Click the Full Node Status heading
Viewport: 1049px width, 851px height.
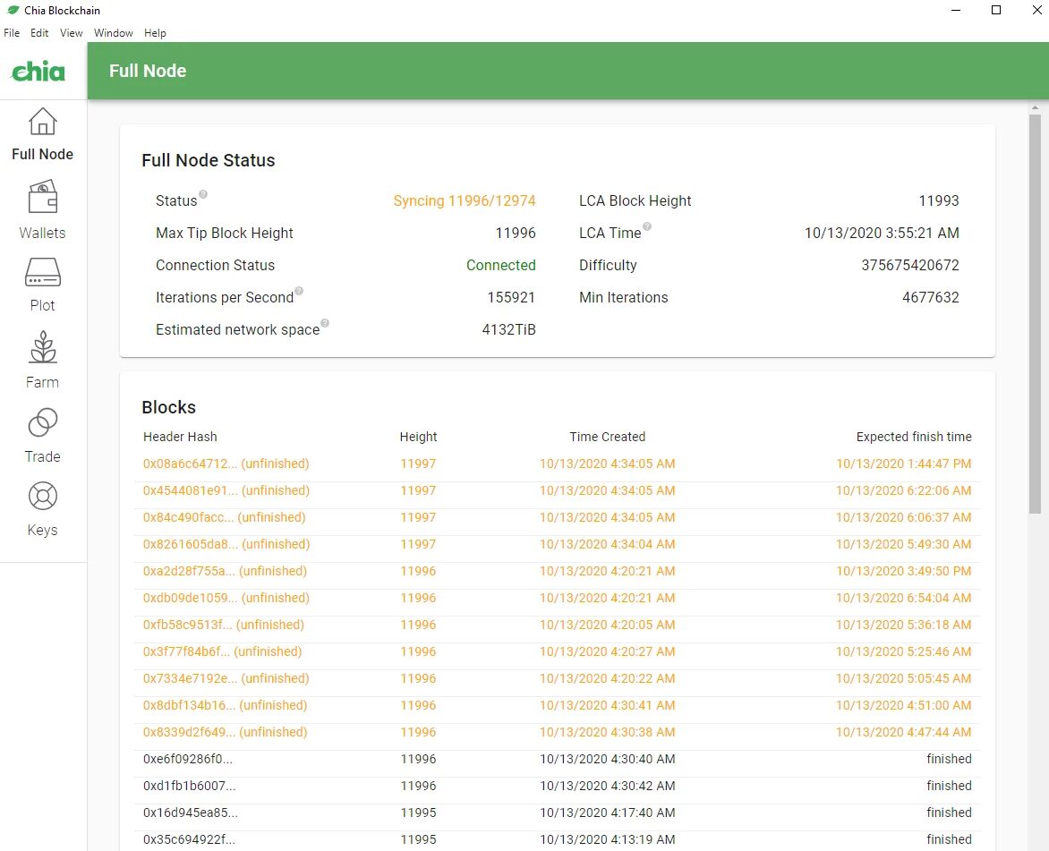pyautogui.click(x=208, y=160)
